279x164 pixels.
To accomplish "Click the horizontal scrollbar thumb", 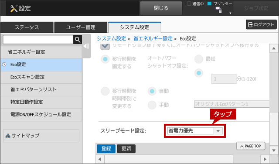I will (169, 159).
